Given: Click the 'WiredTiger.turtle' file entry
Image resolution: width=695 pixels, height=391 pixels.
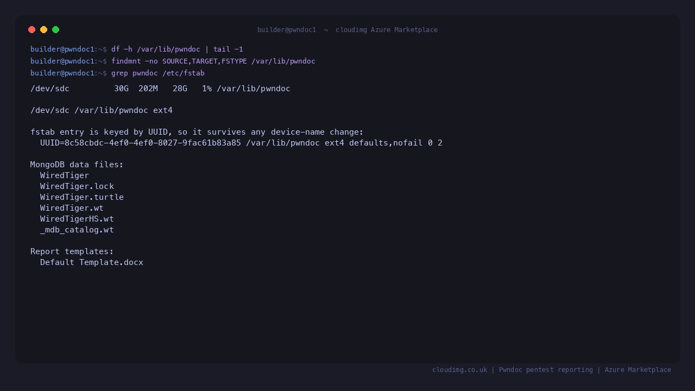Looking at the screenshot, I should point(82,197).
